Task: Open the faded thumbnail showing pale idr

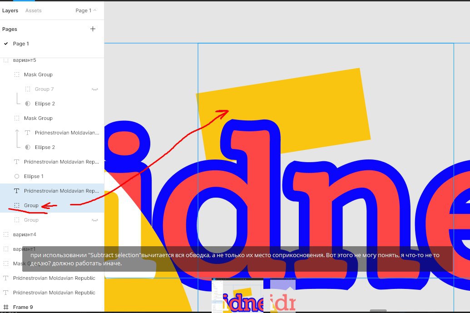Action: point(283,295)
